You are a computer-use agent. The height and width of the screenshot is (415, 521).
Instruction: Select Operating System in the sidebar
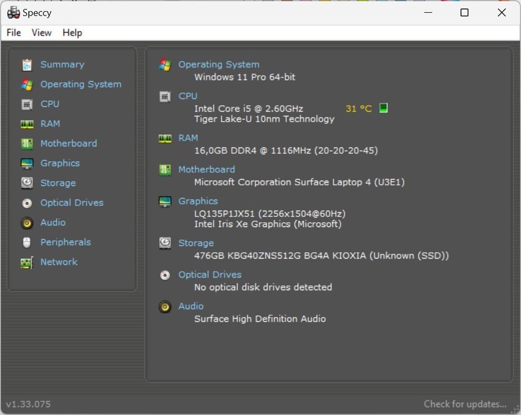(80, 84)
